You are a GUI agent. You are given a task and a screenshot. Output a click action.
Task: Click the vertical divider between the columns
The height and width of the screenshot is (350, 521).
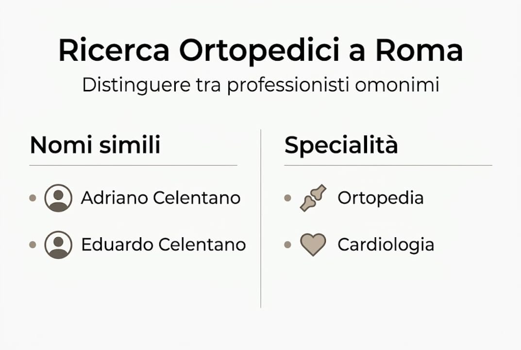261,219
